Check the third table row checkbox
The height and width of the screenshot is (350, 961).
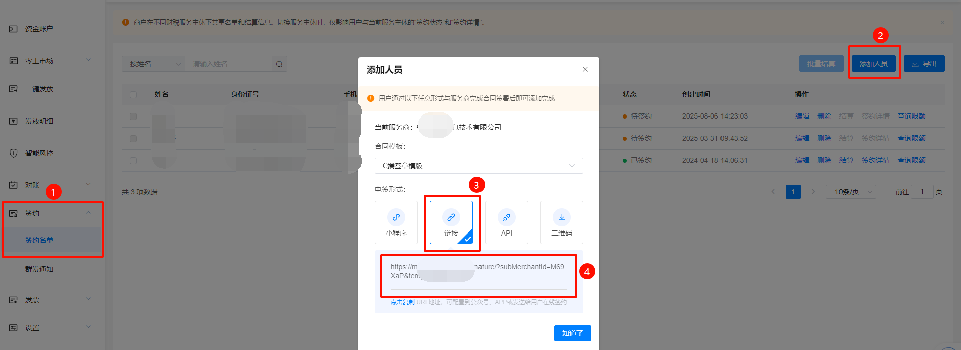[133, 160]
